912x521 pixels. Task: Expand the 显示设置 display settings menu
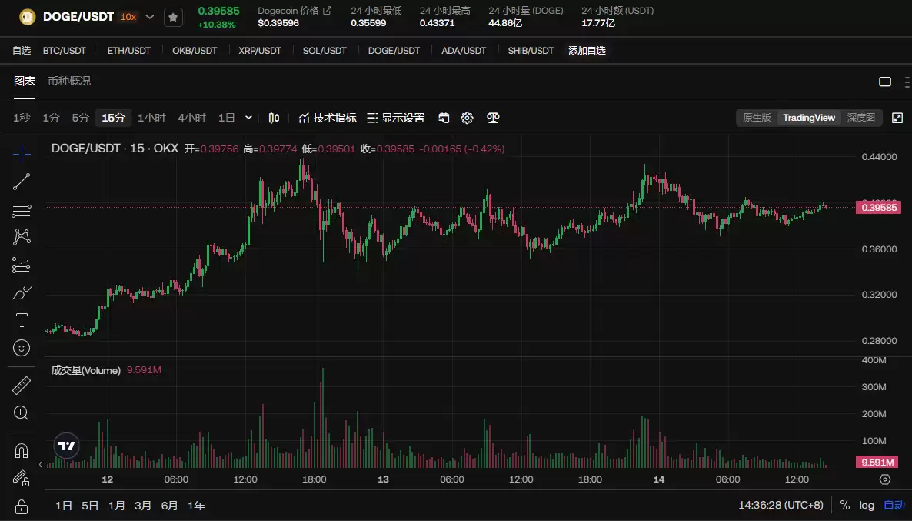point(398,118)
